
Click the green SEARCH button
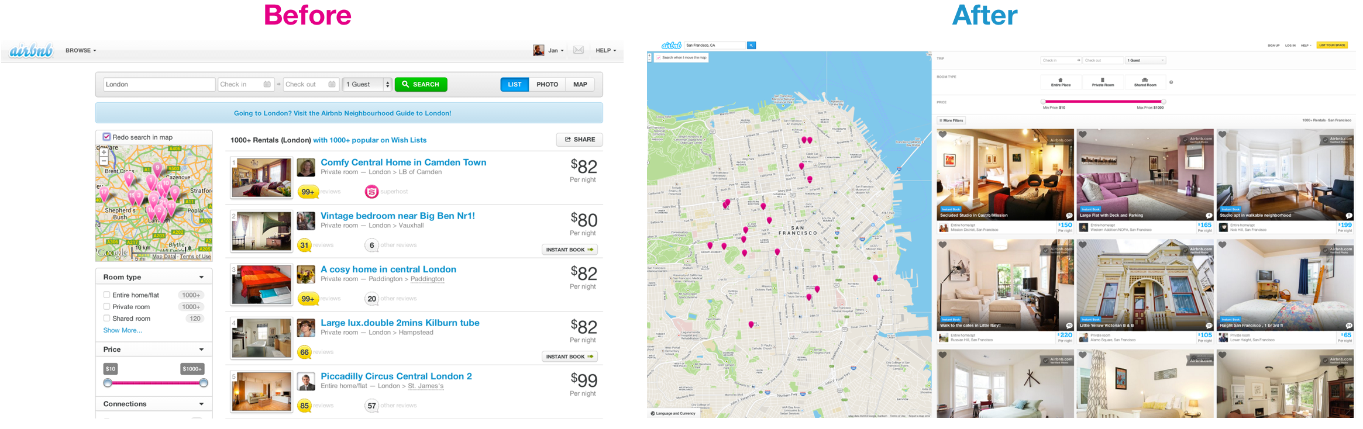(421, 84)
